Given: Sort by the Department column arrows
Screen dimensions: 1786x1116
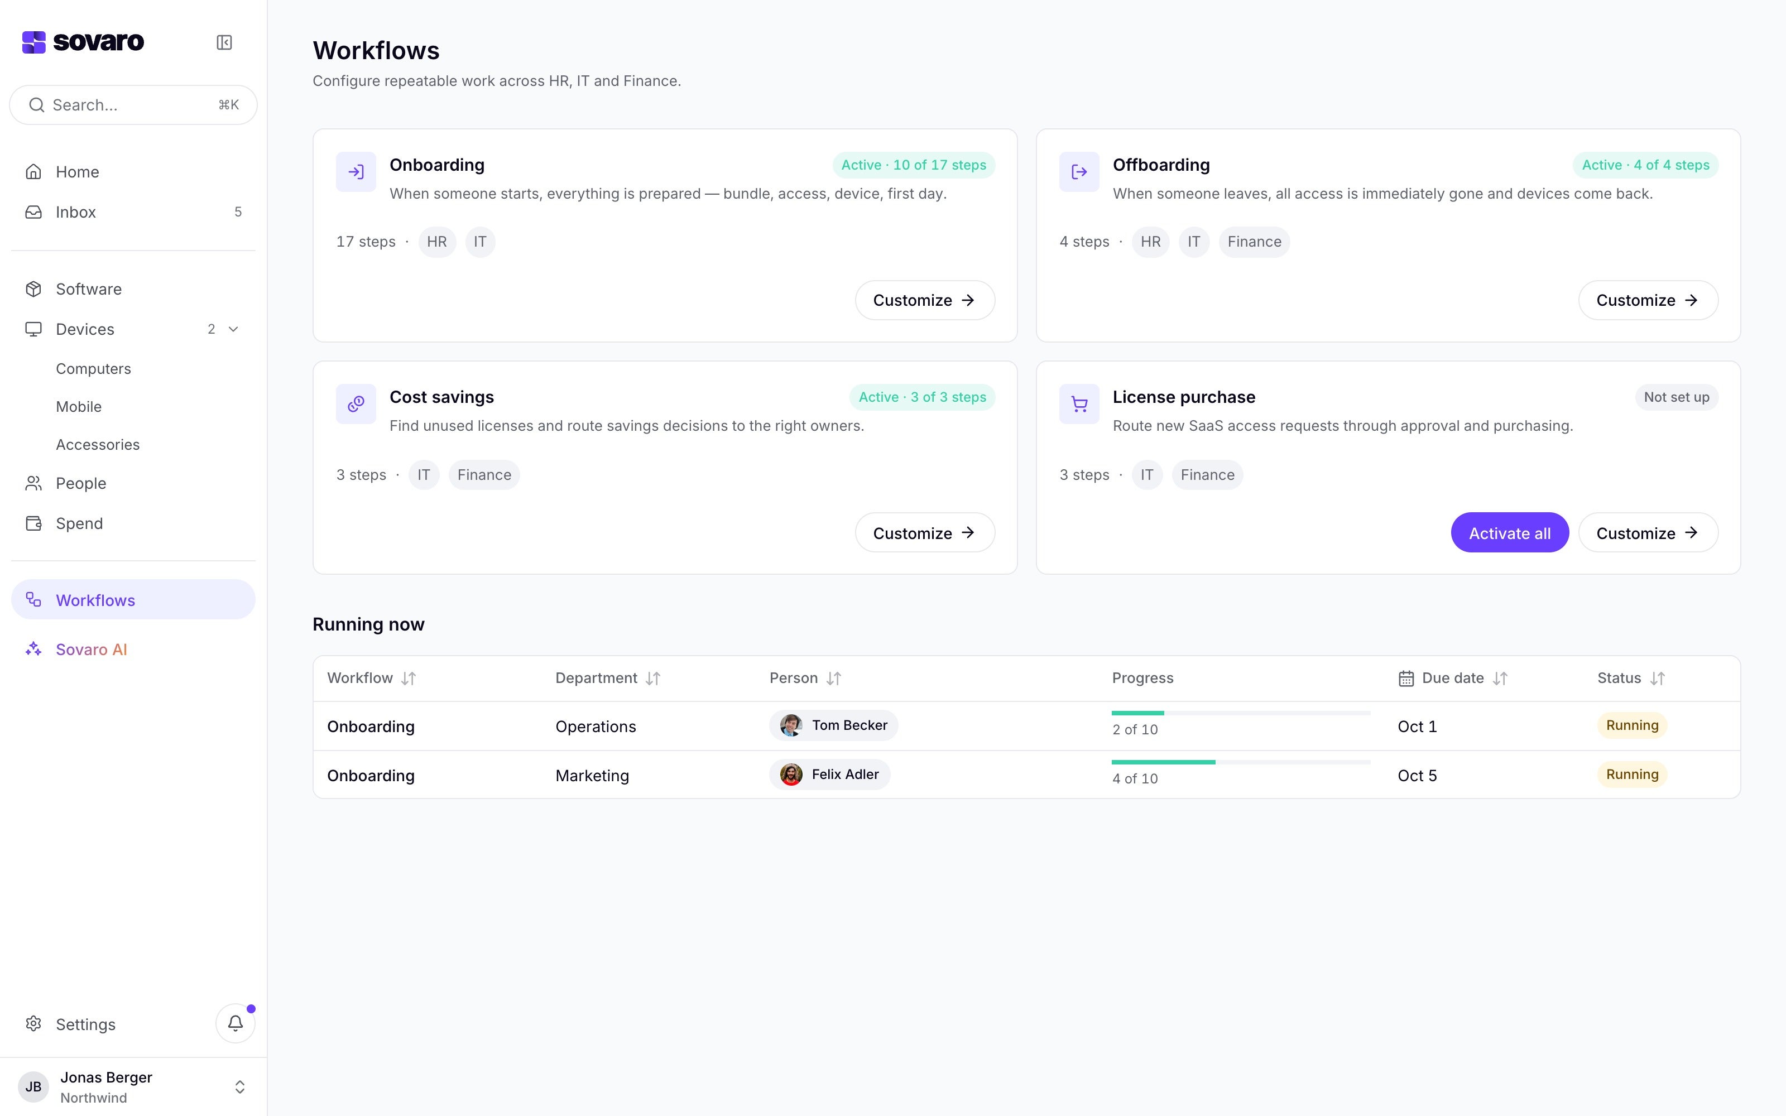Looking at the screenshot, I should 653,679.
